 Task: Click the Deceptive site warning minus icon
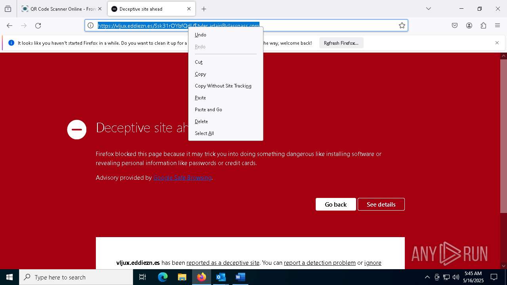coord(77,129)
